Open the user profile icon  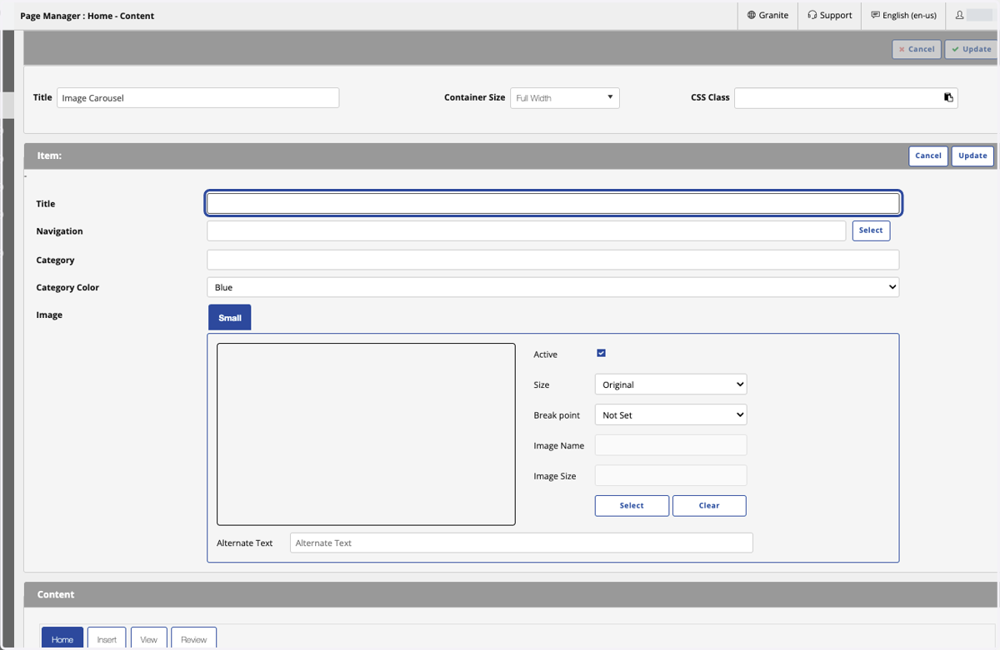pyautogui.click(x=960, y=15)
